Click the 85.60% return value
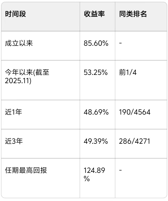The image size is (168, 201). pyautogui.click(x=96, y=43)
